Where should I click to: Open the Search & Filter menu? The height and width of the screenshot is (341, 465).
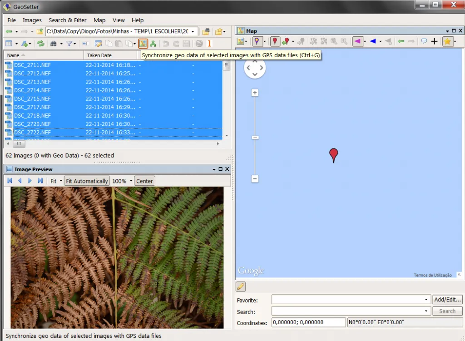(67, 20)
